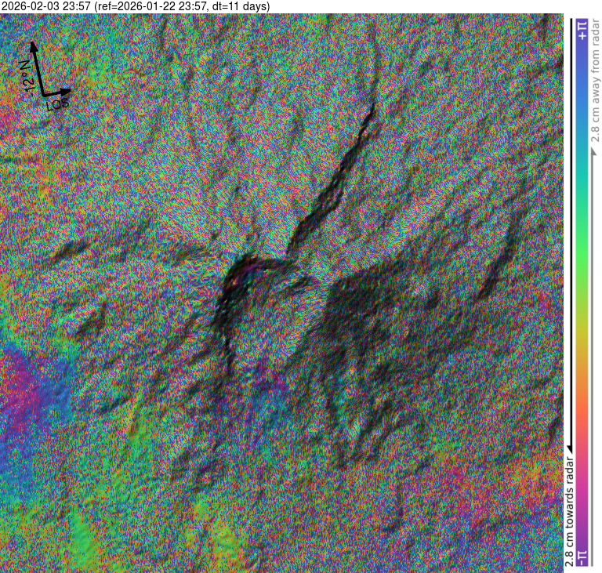Click the +π label atop colorbar
The height and width of the screenshot is (573, 602).
[x=581, y=31]
